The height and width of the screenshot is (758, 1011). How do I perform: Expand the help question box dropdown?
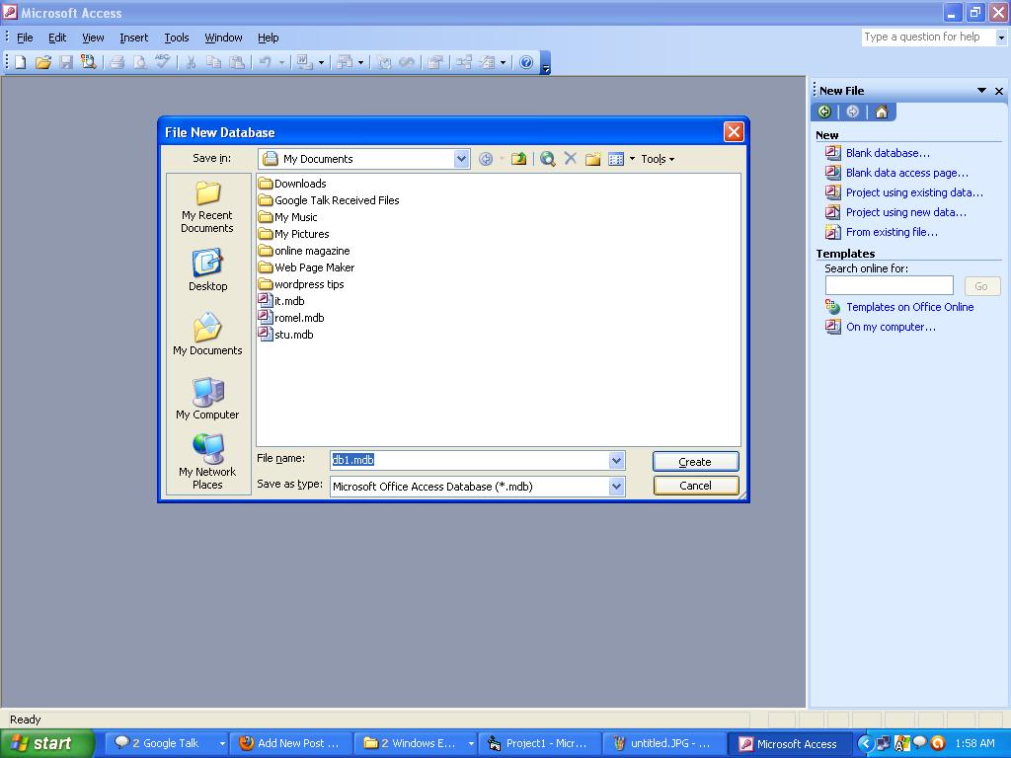(x=1001, y=38)
